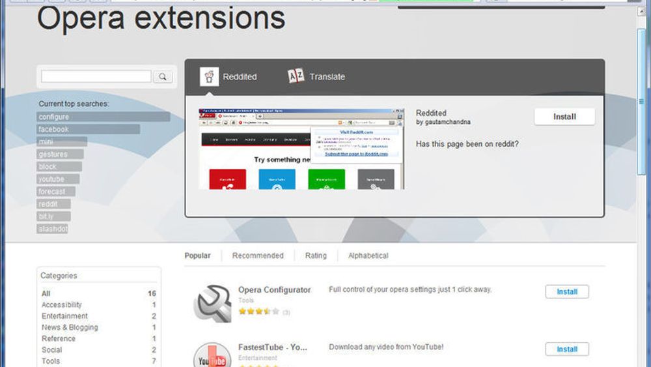651x367 pixels.
Task: Click the 'Has this page been on reddit?' description
Action: coord(467,144)
